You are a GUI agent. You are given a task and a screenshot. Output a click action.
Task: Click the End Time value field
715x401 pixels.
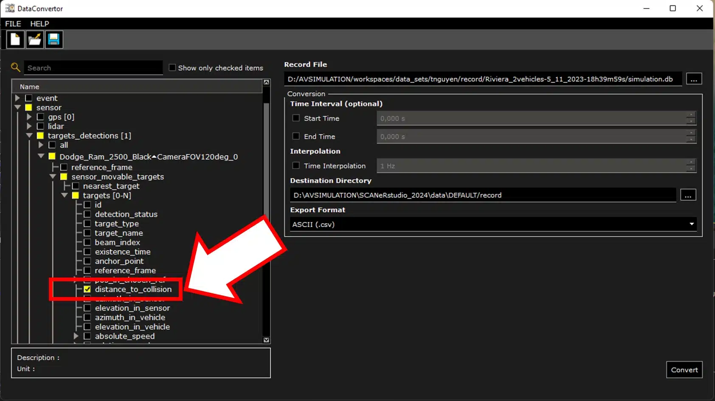pos(531,137)
